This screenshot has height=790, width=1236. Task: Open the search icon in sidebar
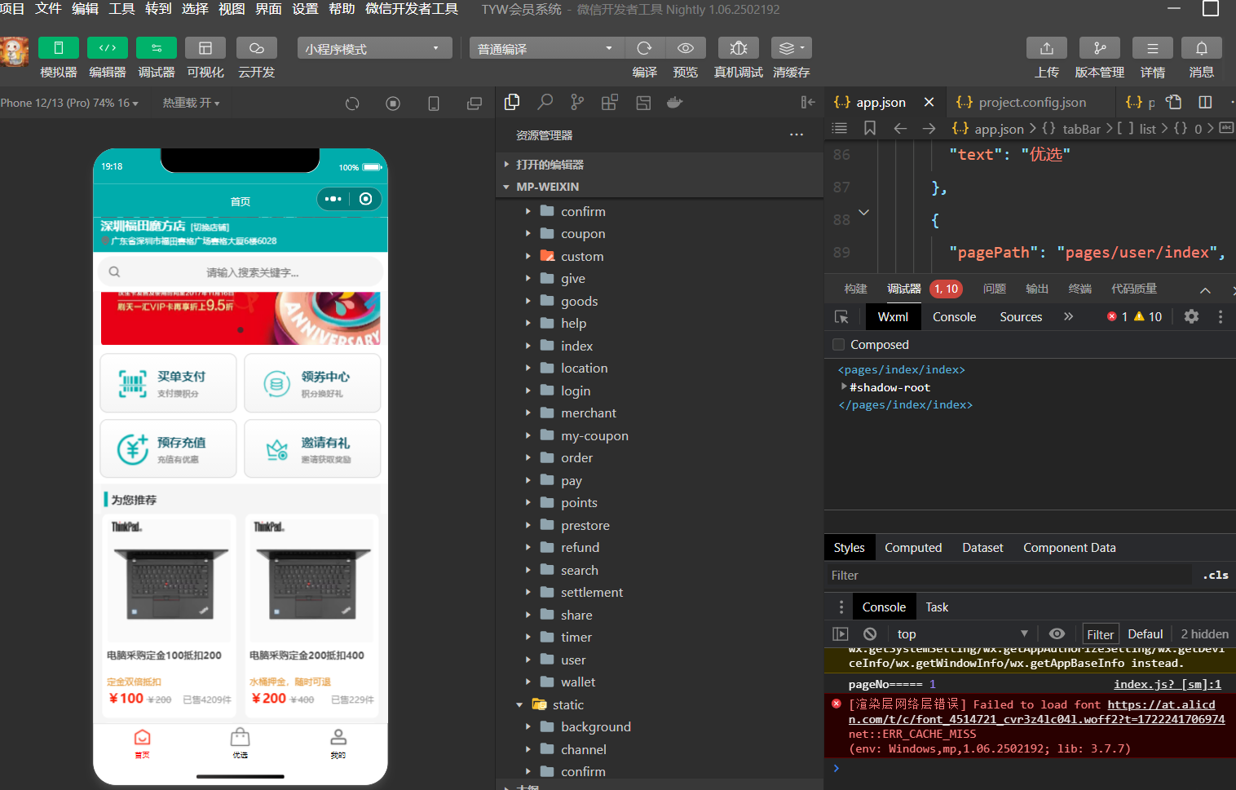545,102
